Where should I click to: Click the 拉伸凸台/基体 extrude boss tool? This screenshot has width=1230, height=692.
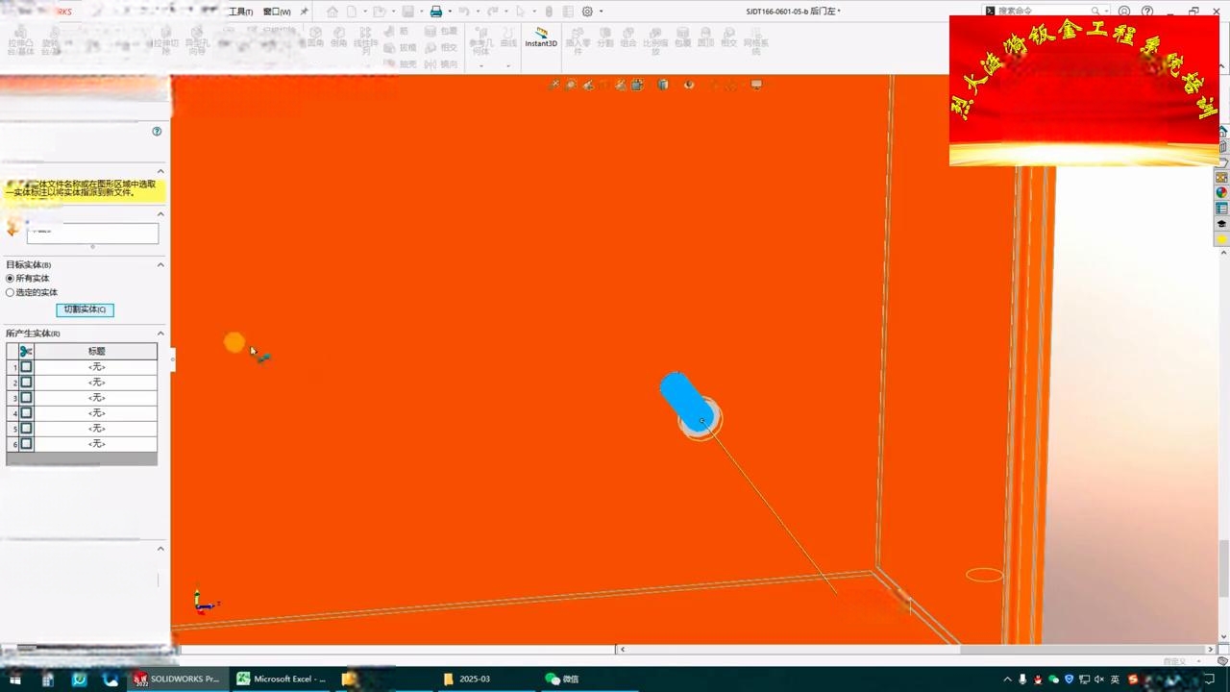coord(20,42)
